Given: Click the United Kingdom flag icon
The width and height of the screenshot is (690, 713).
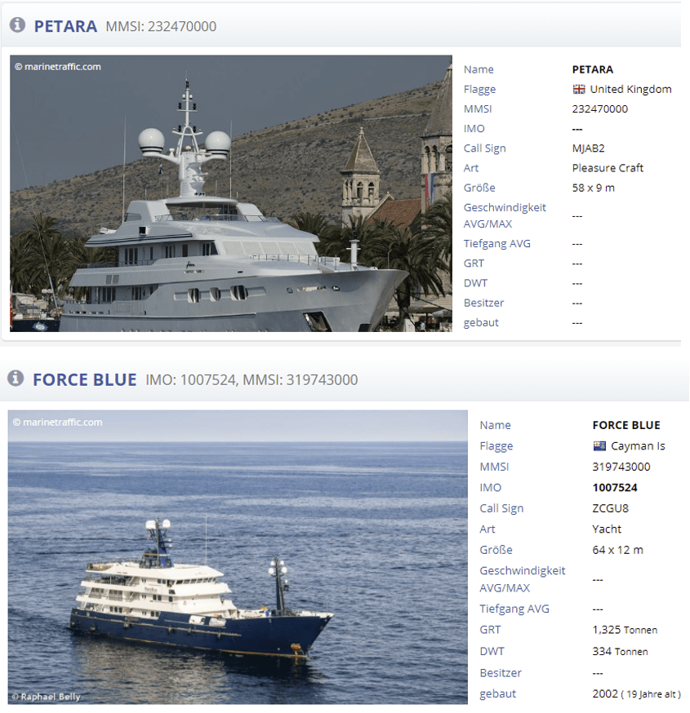Looking at the screenshot, I should tap(579, 89).
